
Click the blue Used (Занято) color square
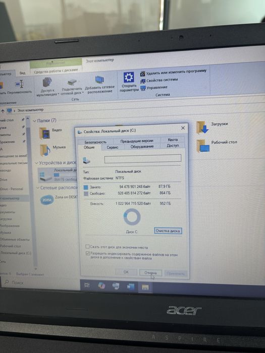click(86, 187)
